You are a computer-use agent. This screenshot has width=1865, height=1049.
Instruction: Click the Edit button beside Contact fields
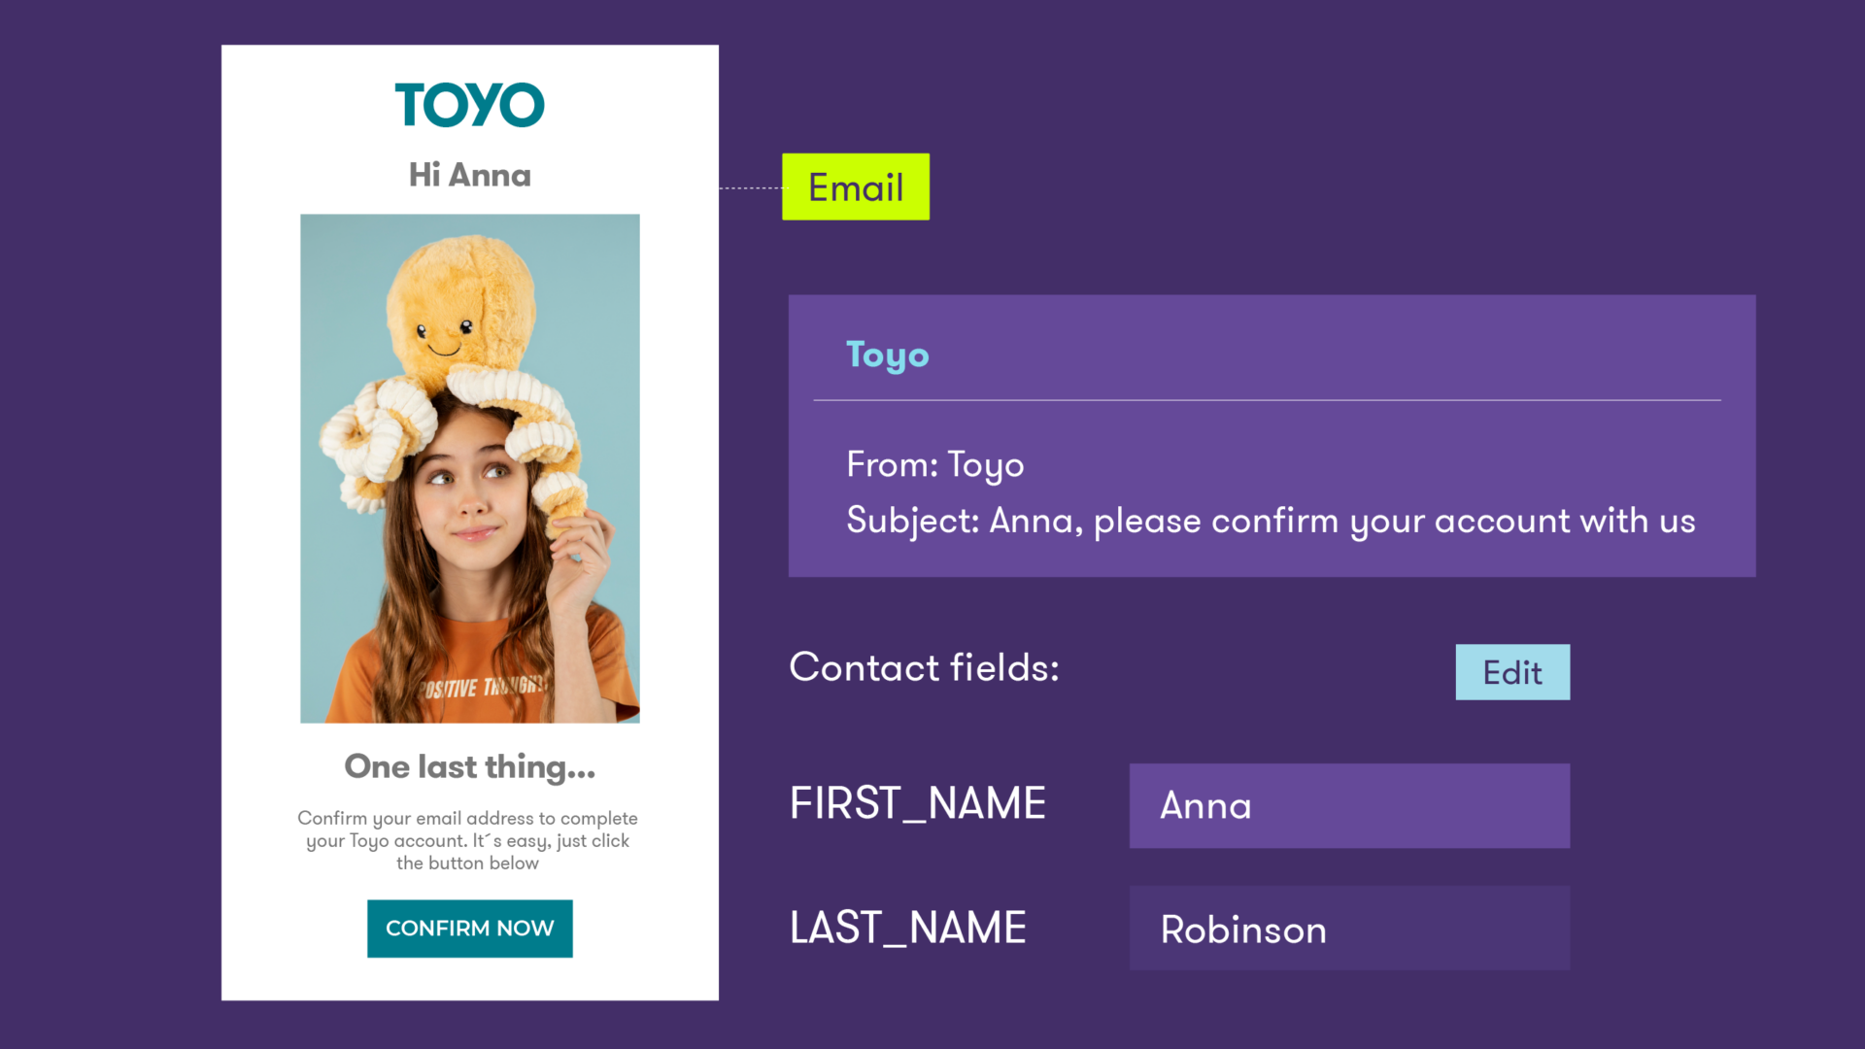tap(1511, 672)
